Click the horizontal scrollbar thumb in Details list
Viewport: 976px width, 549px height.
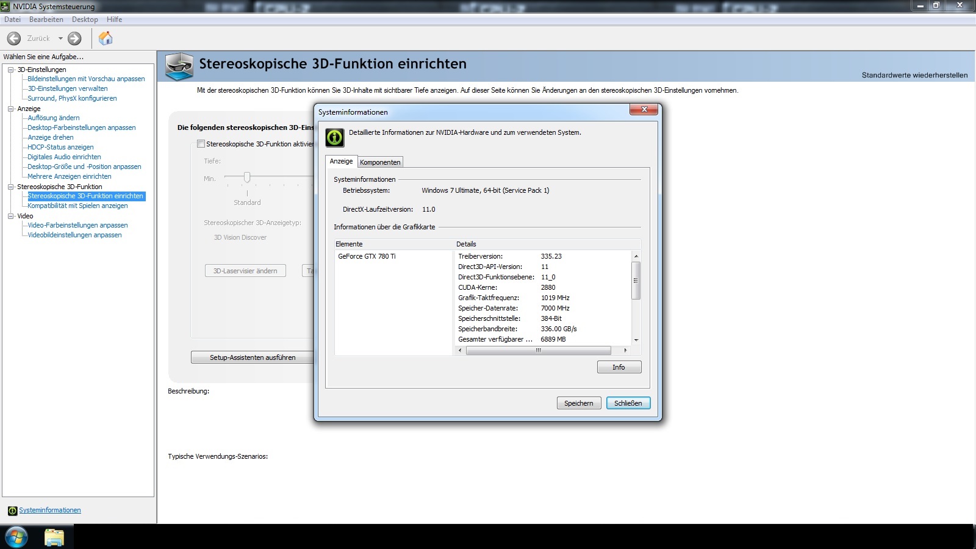pos(538,350)
